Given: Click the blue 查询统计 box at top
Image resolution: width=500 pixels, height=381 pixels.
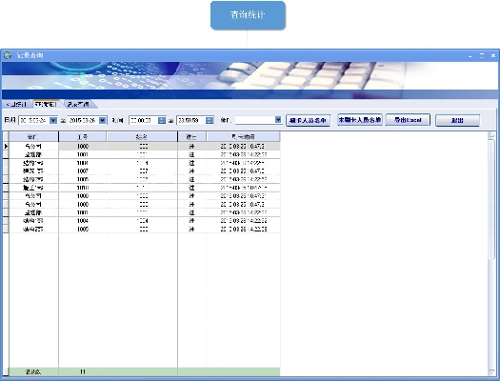Looking at the screenshot, I should click(248, 15).
